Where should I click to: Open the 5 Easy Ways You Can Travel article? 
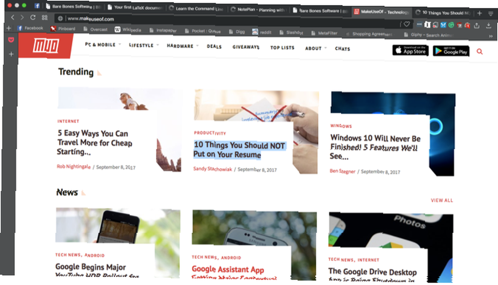point(94,142)
